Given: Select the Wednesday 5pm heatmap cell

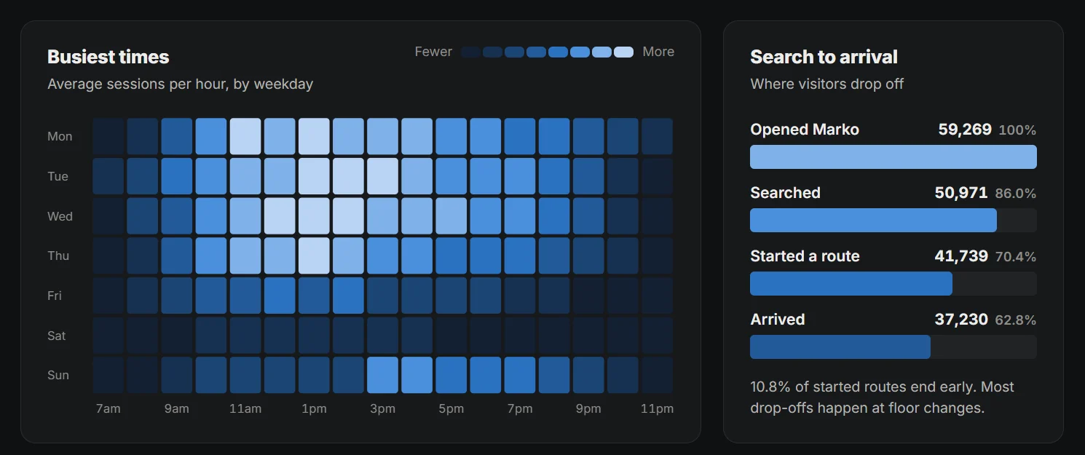Looking at the screenshot, I should [451, 215].
